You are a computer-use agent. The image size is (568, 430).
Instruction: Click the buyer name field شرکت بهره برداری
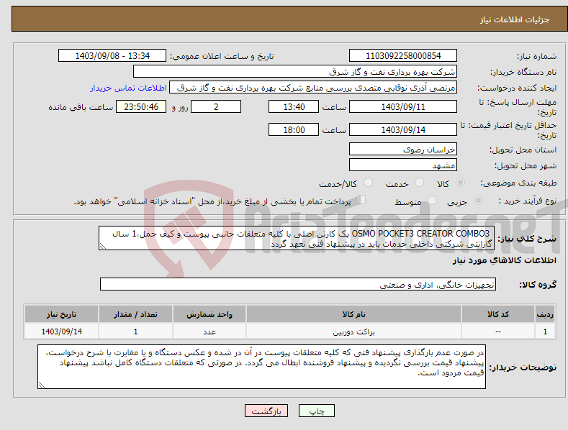point(295,72)
